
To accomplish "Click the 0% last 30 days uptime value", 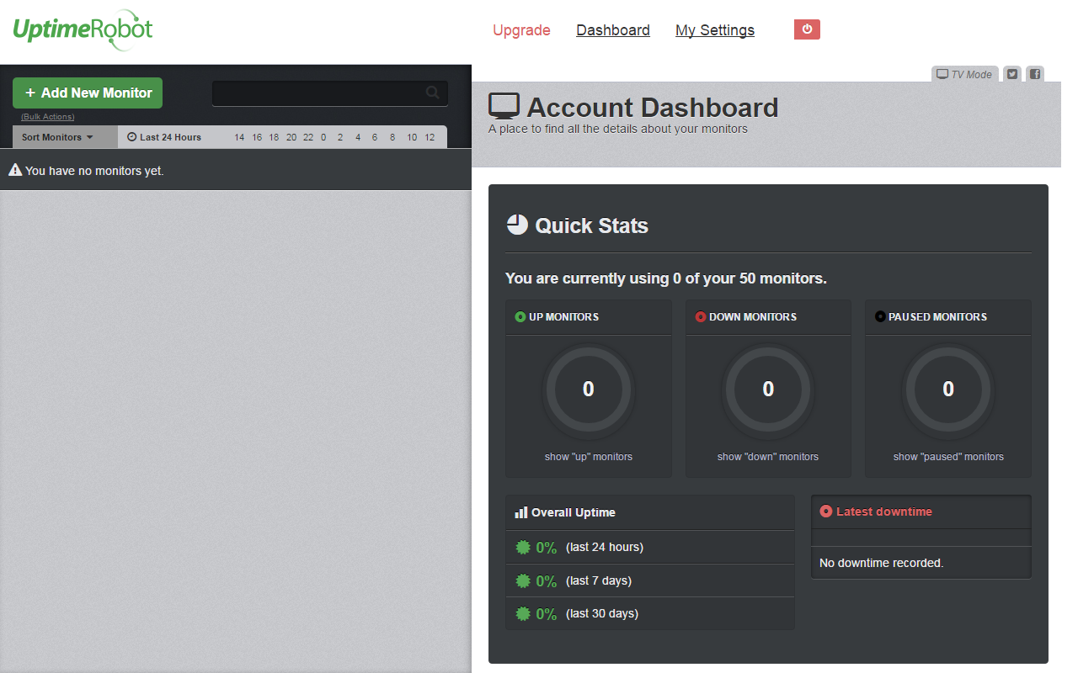I will pos(547,614).
